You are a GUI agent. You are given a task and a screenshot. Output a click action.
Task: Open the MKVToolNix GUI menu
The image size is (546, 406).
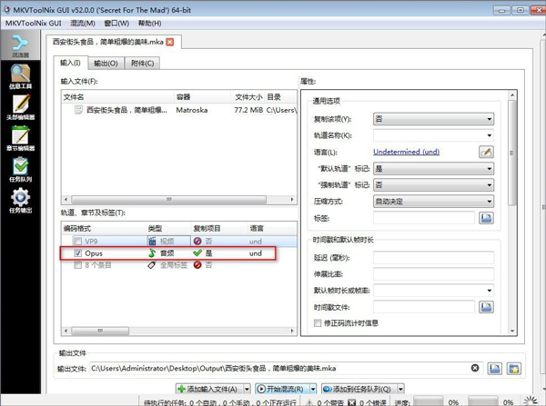[34, 24]
